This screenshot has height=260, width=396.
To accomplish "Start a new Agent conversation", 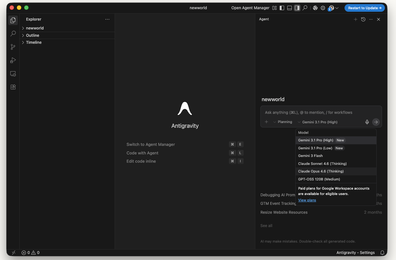I will coord(355,19).
